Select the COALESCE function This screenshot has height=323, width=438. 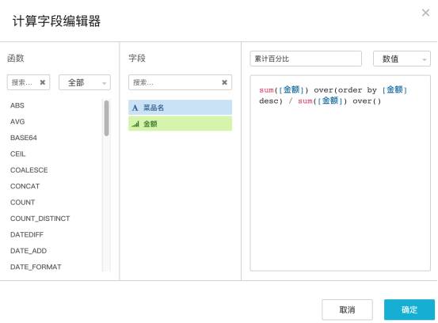(29, 170)
